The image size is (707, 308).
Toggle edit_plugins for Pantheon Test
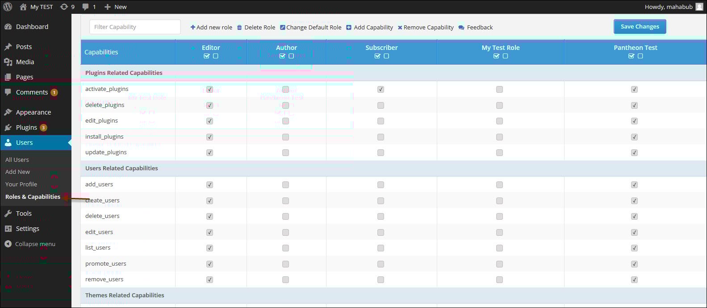pos(634,121)
